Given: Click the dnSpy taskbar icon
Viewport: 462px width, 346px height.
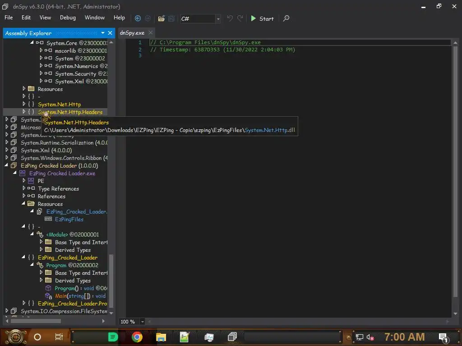Looking at the screenshot, I should (232, 337).
